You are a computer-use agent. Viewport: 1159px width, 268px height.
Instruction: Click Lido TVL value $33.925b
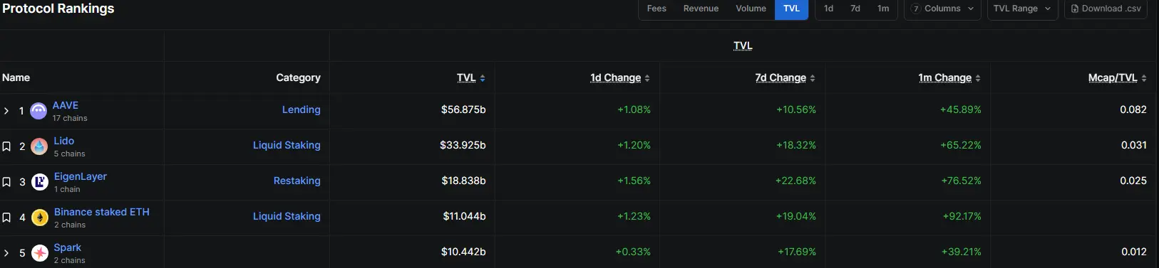click(463, 145)
